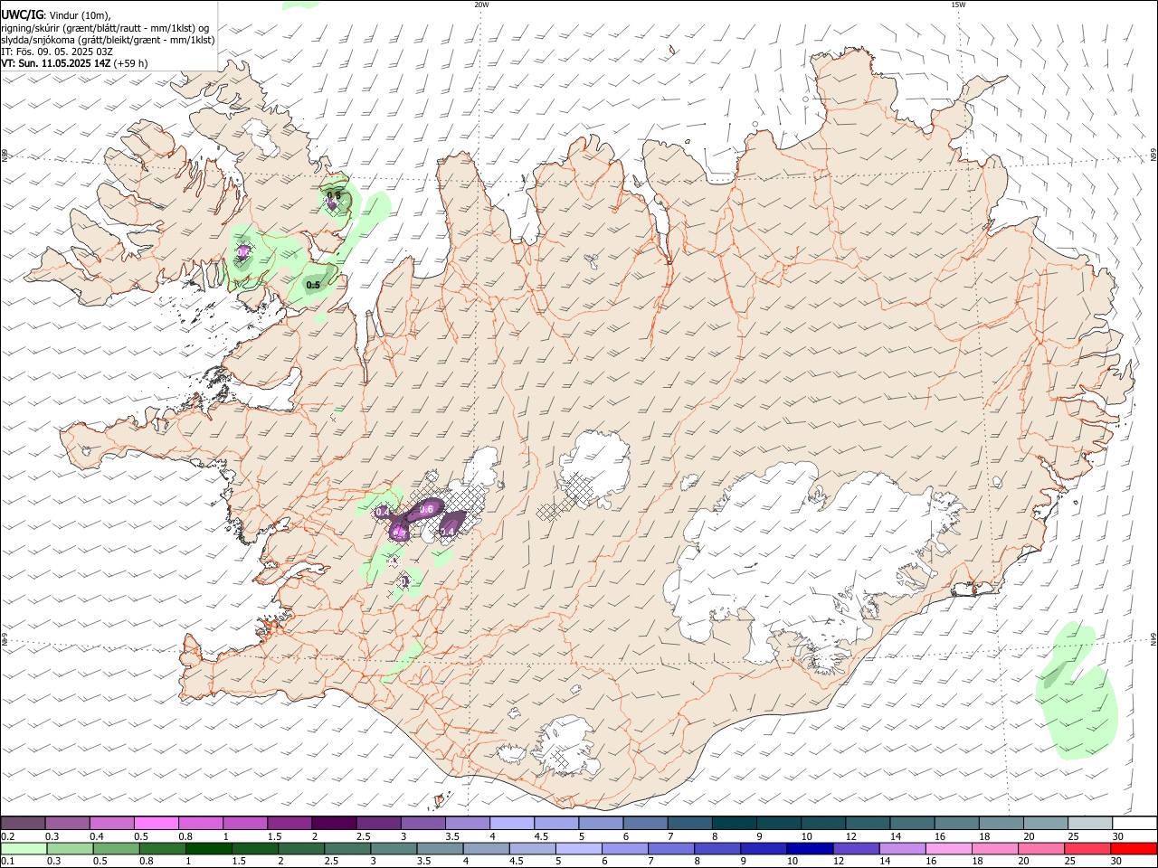The width and height of the screenshot is (1158, 868).
Task: Click the 0.3–0.4 snow legend swatch
Action: (x=67, y=824)
